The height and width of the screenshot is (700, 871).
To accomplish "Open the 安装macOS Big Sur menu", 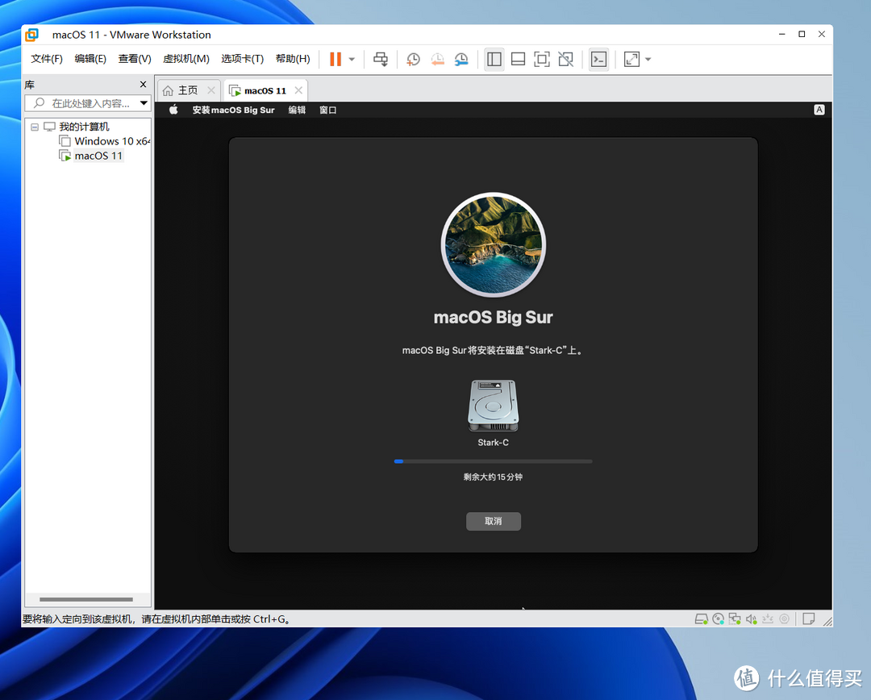I will (x=233, y=110).
